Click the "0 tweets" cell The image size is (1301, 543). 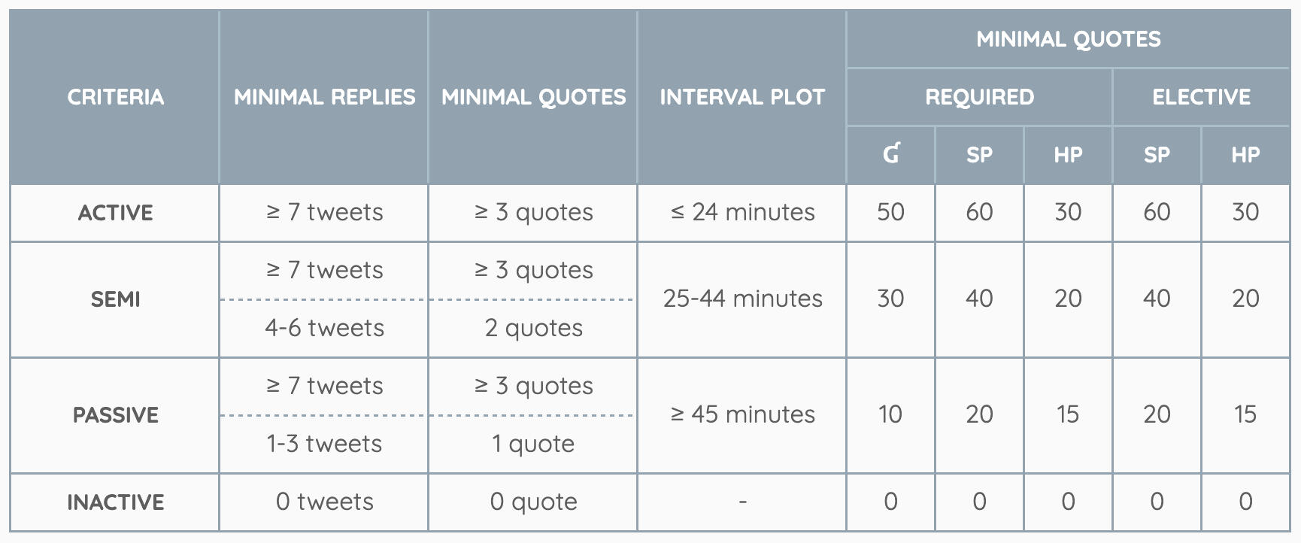coord(324,502)
